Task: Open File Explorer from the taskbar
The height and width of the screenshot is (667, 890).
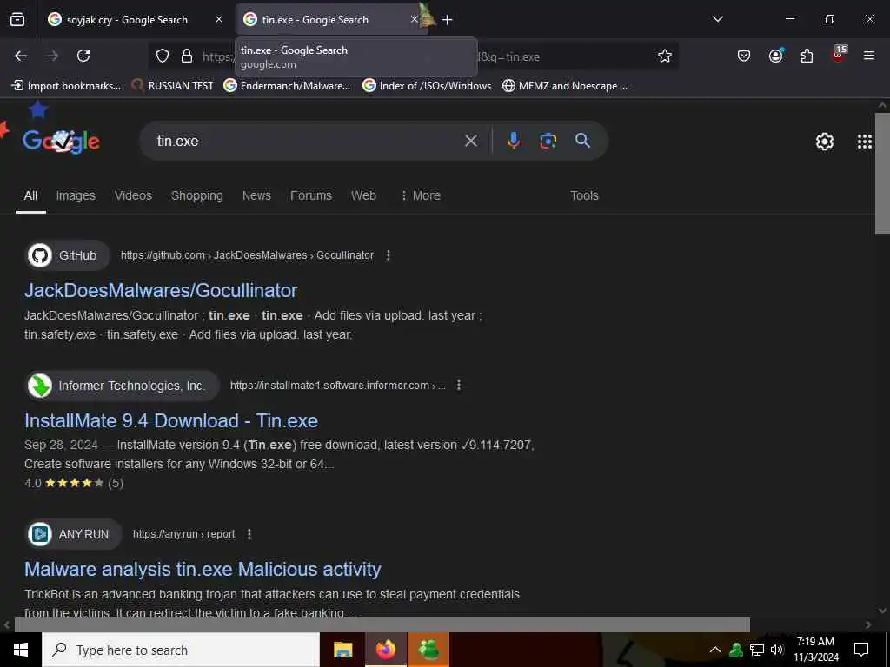Action: click(342, 650)
